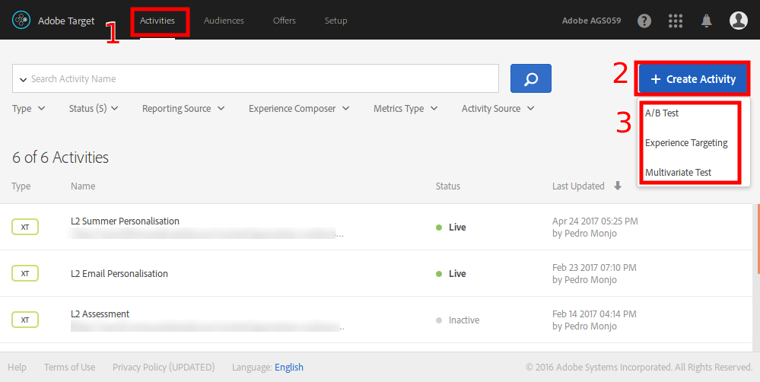The image size is (760, 382).
Task: Click the blue search magnifier button
Action: 531,78
